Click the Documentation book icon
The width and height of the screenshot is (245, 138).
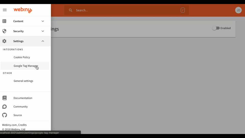click(x=5, y=98)
